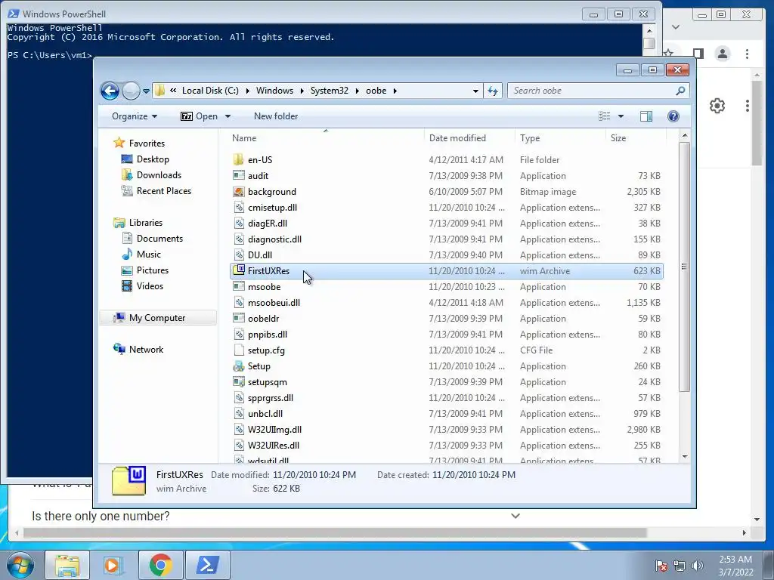The image size is (774, 580).
Task: Toggle the preview pane icon
Action: pos(646,116)
